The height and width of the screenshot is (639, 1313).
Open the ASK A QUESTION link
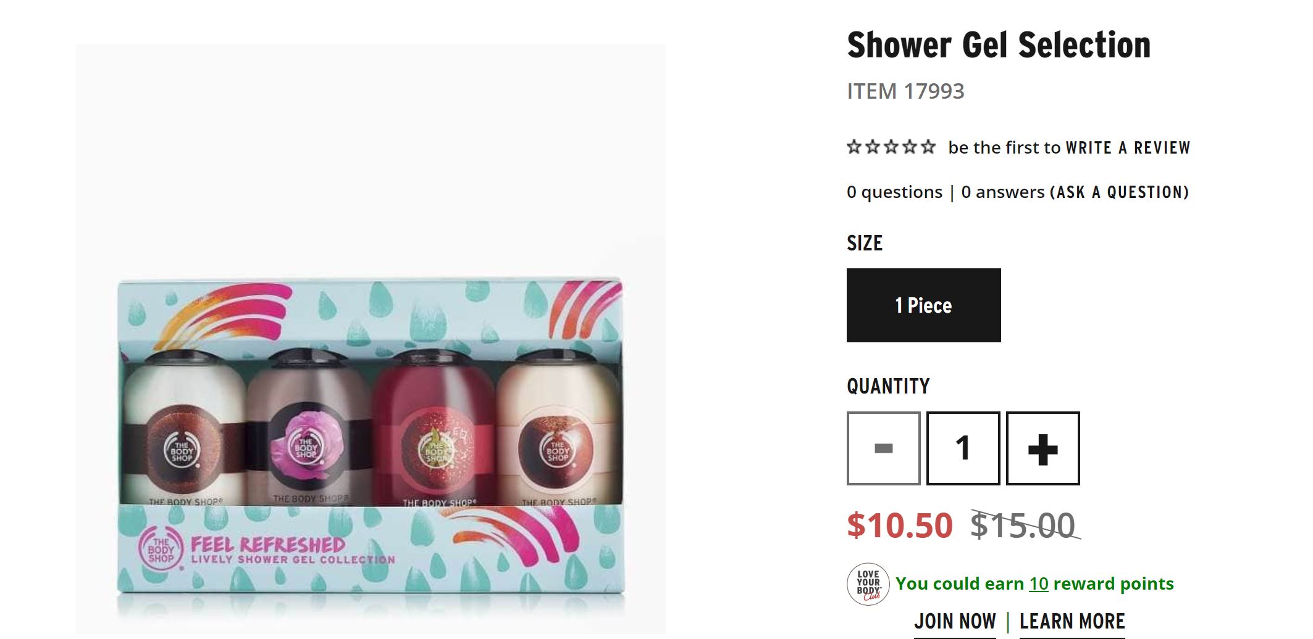tap(1122, 192)
